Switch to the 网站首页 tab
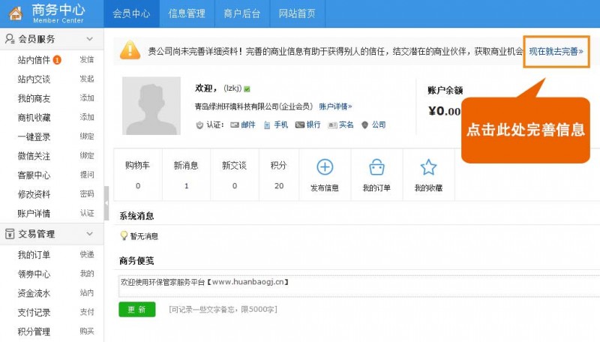This screenshot has width=600, height=342. pyautogui.click(x=297, y=13)
